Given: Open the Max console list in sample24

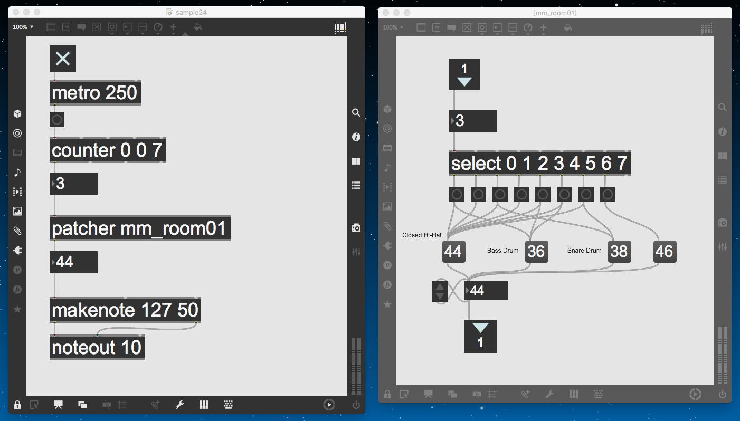Looking at the screenshot, I should [356, 185].
